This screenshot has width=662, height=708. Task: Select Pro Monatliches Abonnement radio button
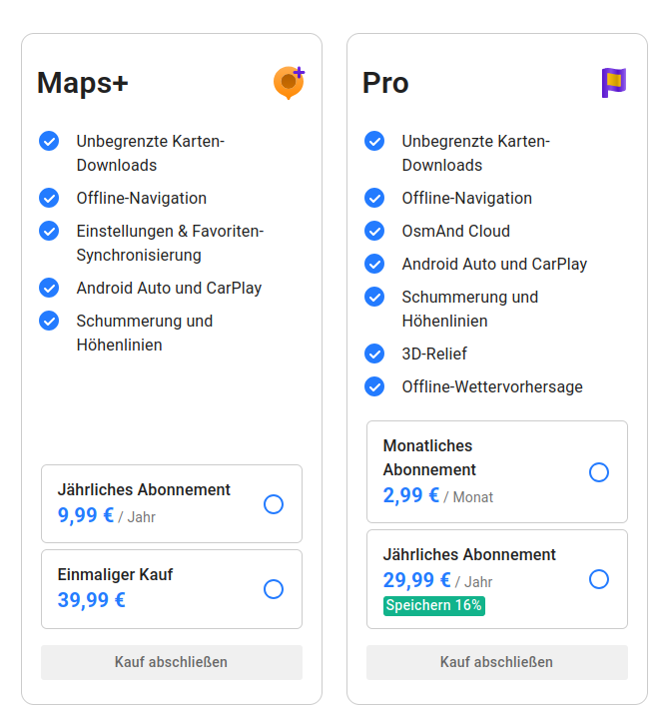pyautogui.click(x=599, y=472)
